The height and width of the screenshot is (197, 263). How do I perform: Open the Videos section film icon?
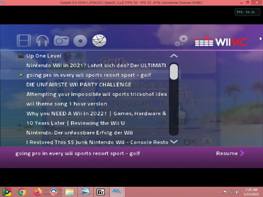24,41
